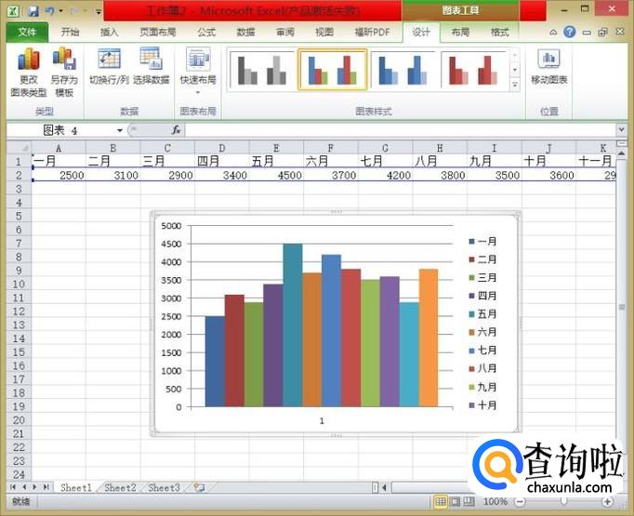Switch to Sheet2 worksheet tab
Screen dimensions: 634x516
(x=120, y=487)
